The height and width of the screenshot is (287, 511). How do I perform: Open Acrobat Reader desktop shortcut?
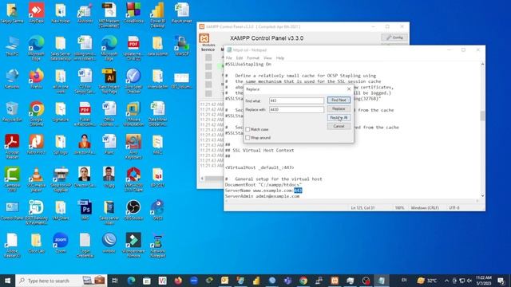click(x=12, y=146)
